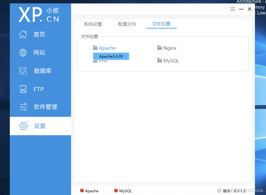Click the software management sliders icon
Image resolution: width=266 pixels, height=195 pixels.
pos(23,107)
